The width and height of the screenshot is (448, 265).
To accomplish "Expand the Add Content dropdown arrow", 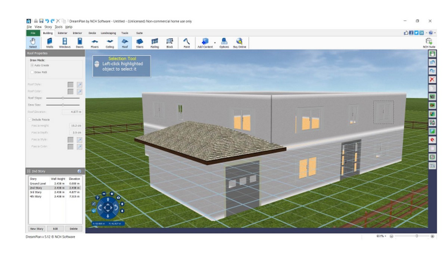I will click(215, 43).
